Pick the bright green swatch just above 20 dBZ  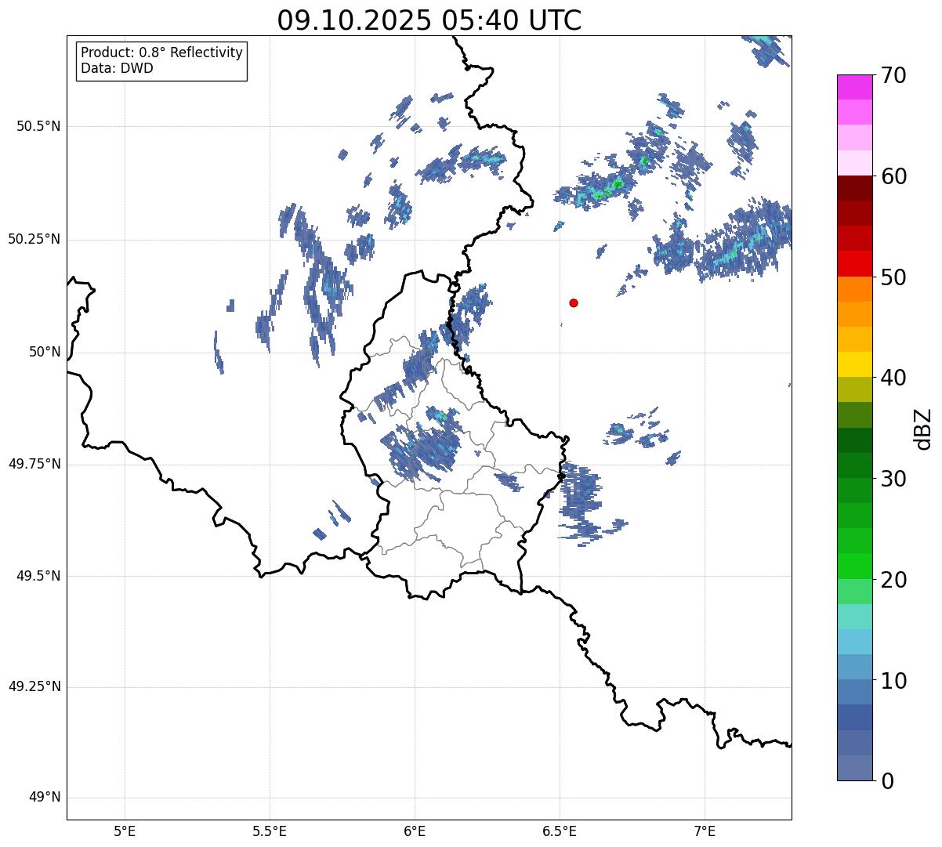pyautogui.click(x=854, y=566)
